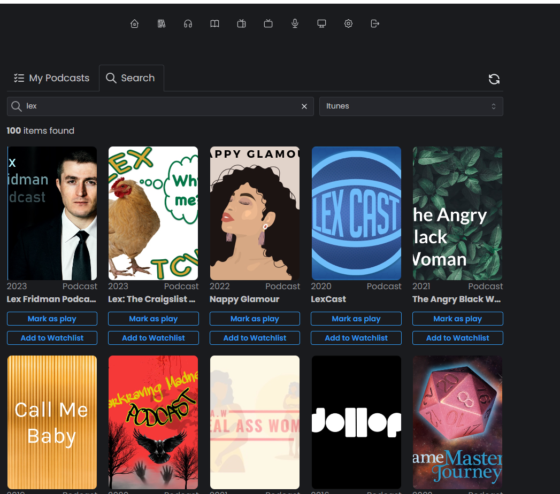
Task: Open the microphone podcasts icon
Action: pyautogui.click(x=295, y=24)
